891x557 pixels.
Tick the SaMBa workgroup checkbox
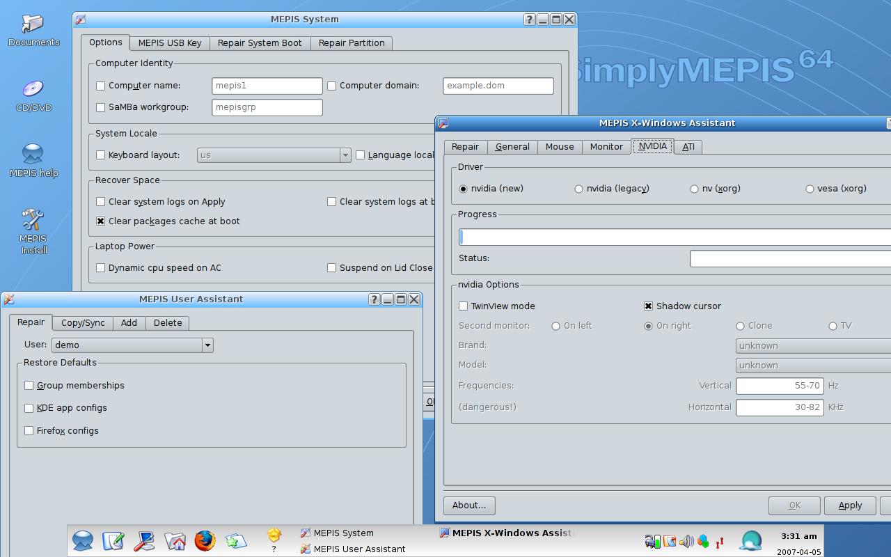(101, 107)
